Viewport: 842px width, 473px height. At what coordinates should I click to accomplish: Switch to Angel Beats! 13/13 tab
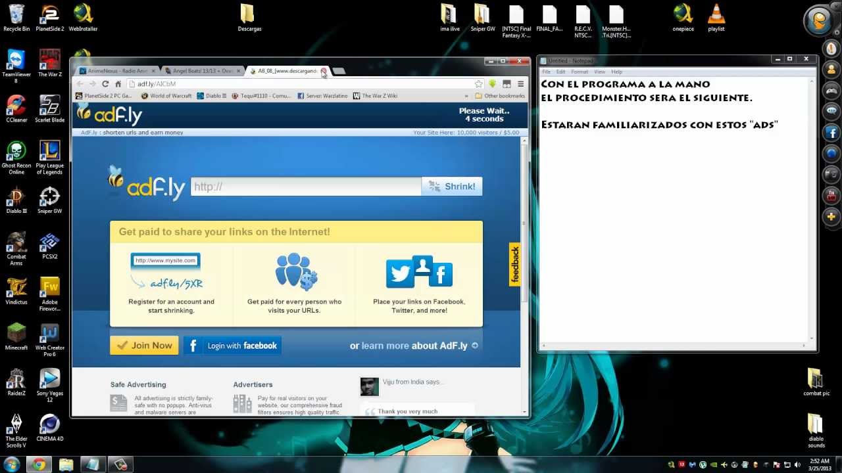(202, 71)
